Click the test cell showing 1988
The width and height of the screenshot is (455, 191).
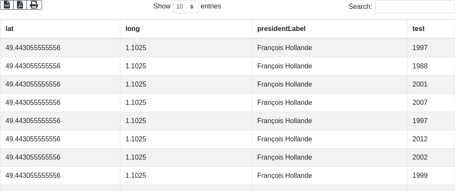pyautogui.click(x=420, y=66)
